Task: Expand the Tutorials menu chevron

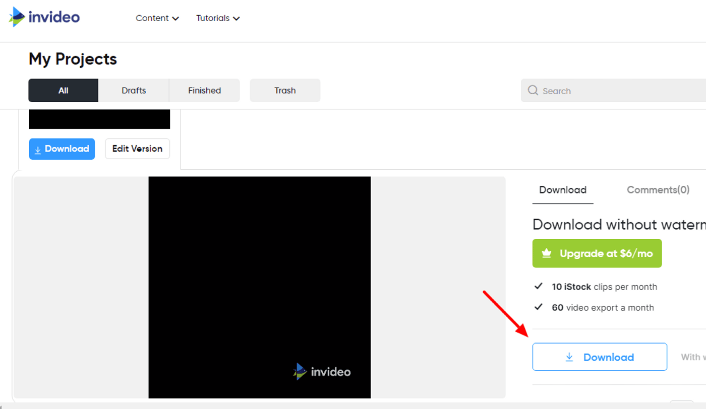Action: pyautogui.click(x=237, y=19)
